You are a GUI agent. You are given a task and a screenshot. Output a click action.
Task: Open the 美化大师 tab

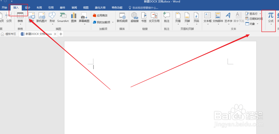point(100,8)
